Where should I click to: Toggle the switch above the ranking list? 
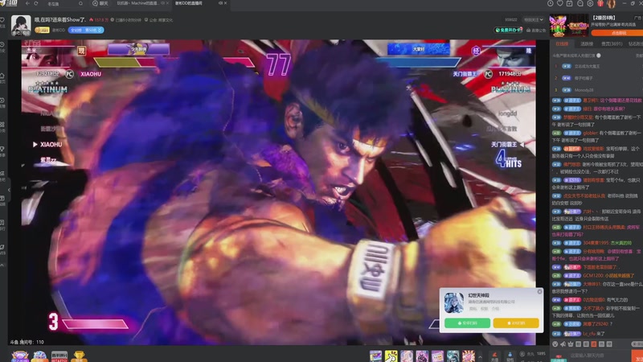(x=598, y=56)
